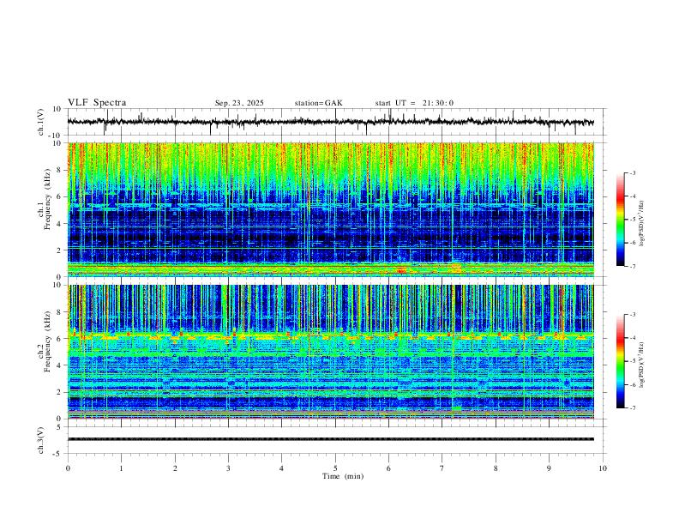Click the time axis tick label "4" min
Screen dimensions: 679x525
(282, 468)
